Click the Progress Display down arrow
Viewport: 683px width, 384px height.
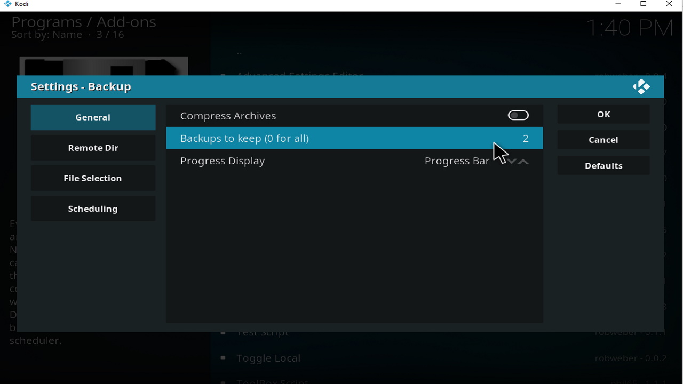(512, 161)
